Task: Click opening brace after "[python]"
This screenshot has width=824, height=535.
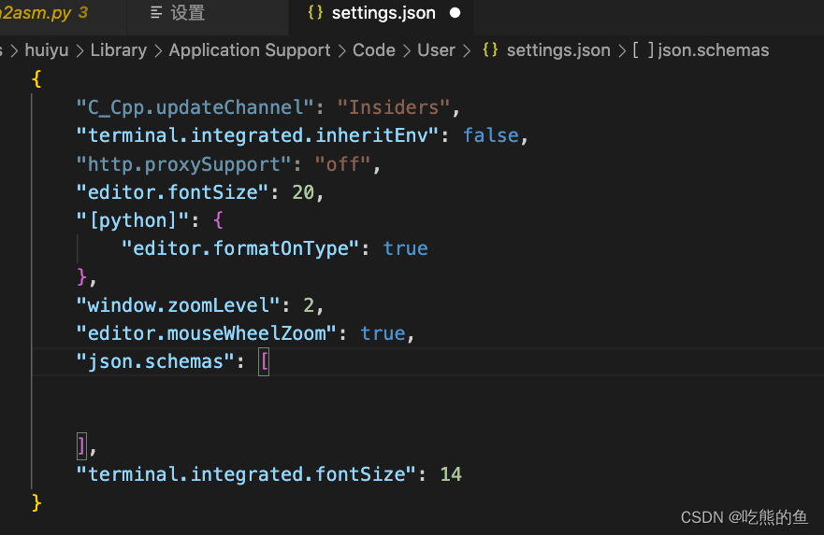Action: click(219, 221)
